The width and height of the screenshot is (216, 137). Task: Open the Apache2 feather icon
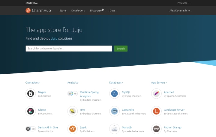pos(156,94)
